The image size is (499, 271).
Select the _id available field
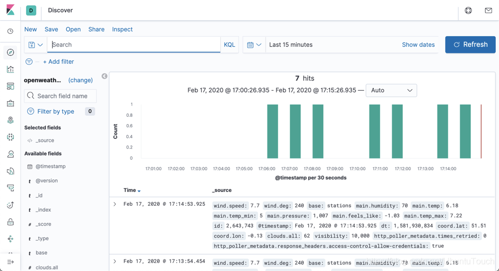point(39,195)
